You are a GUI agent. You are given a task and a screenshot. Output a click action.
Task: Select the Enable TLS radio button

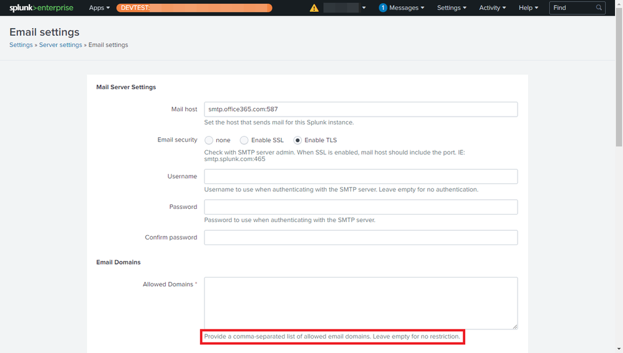point(298,140)
